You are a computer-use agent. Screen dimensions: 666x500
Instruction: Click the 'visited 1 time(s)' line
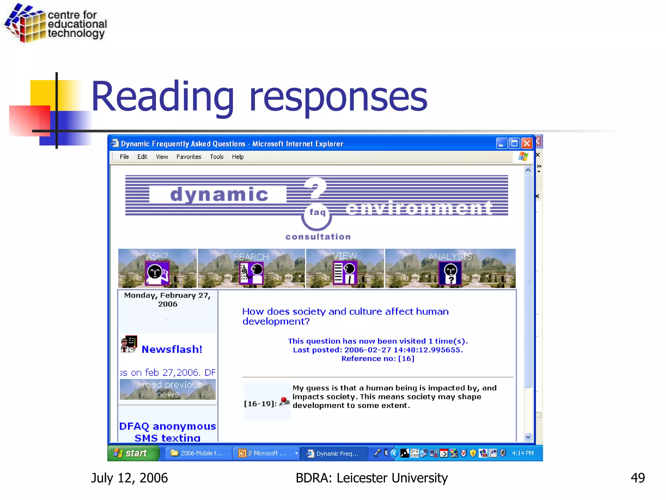[378, 341]
